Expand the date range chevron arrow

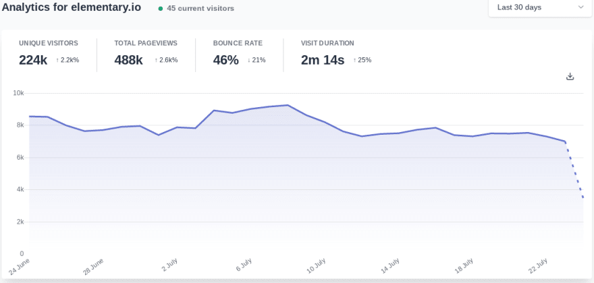pos(580,7)
